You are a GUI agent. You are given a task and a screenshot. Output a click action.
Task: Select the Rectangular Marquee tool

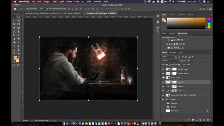click(x=19, y=17)
